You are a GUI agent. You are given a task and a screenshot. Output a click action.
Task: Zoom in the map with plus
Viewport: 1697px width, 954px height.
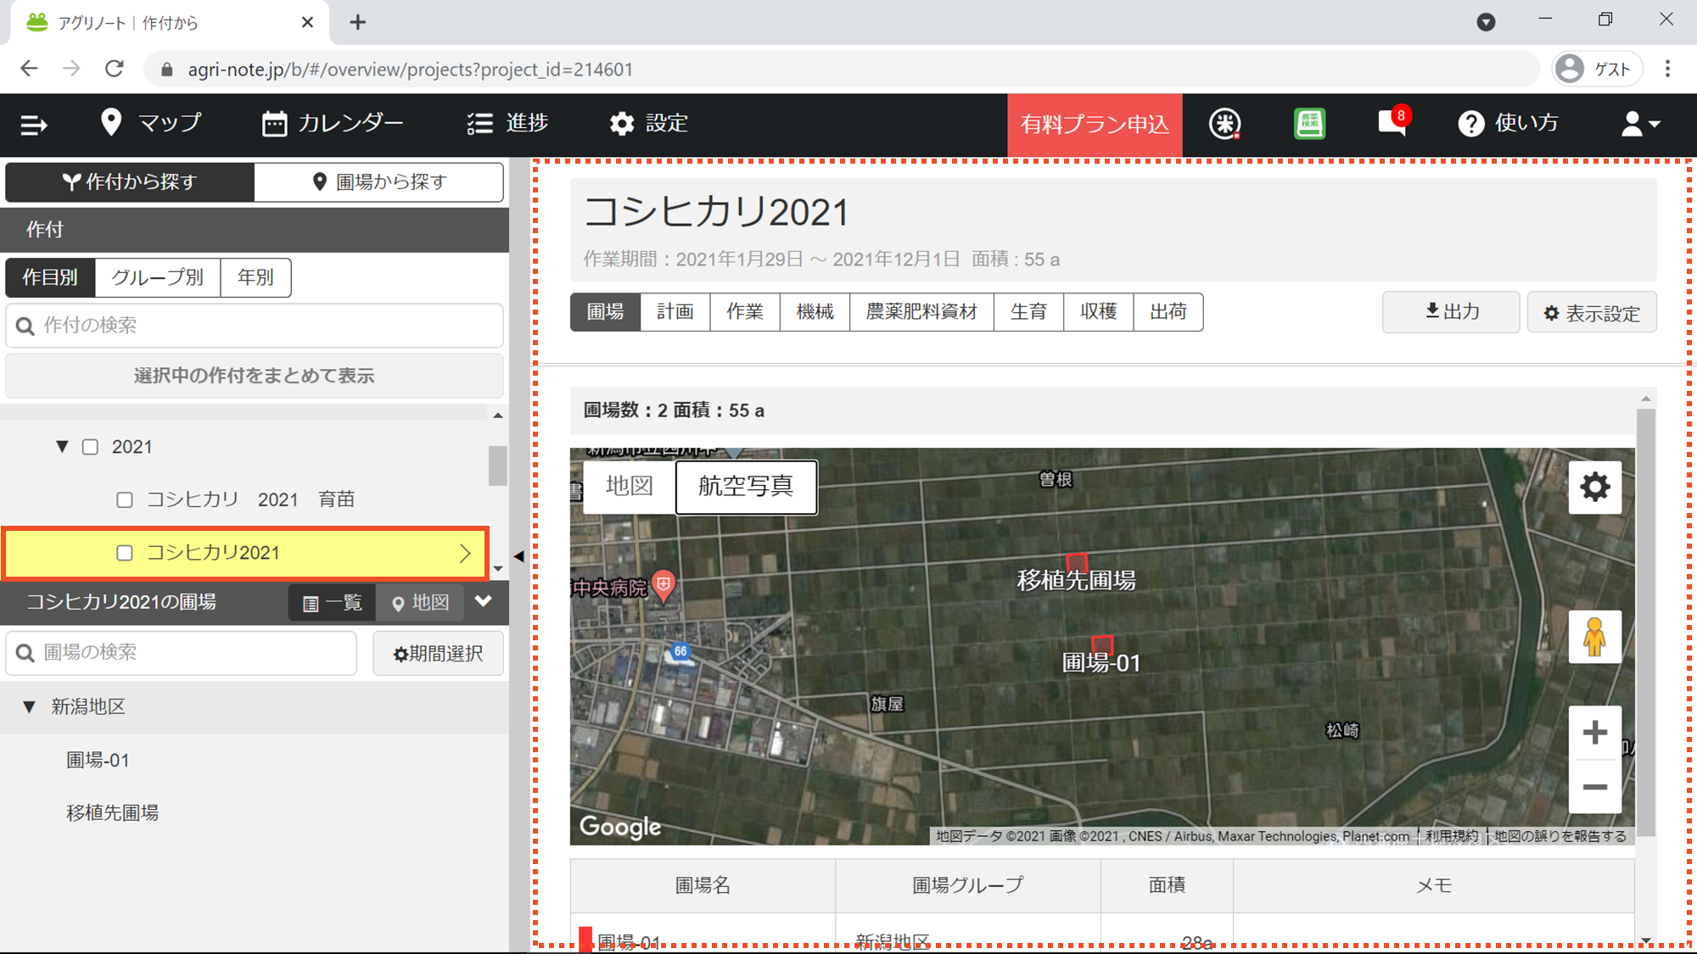(x=1595, y=733)
